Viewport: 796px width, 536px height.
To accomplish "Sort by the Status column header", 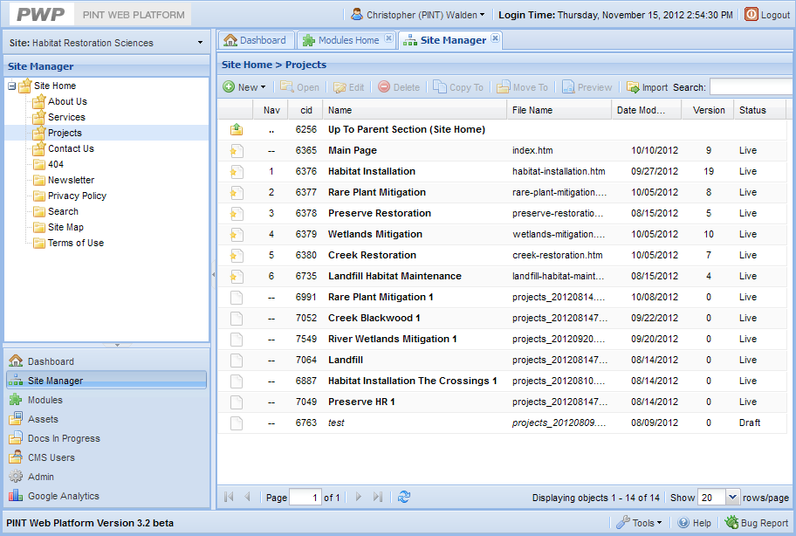I will pos(759,110).
